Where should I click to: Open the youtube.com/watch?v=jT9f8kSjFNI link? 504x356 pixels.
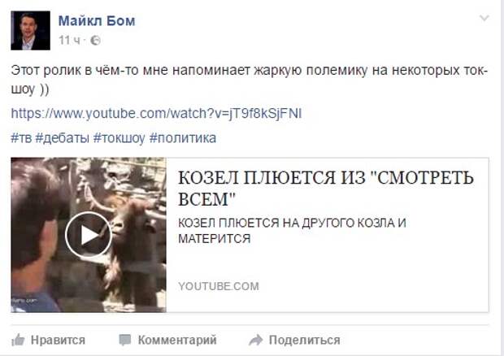pos(156,114)
